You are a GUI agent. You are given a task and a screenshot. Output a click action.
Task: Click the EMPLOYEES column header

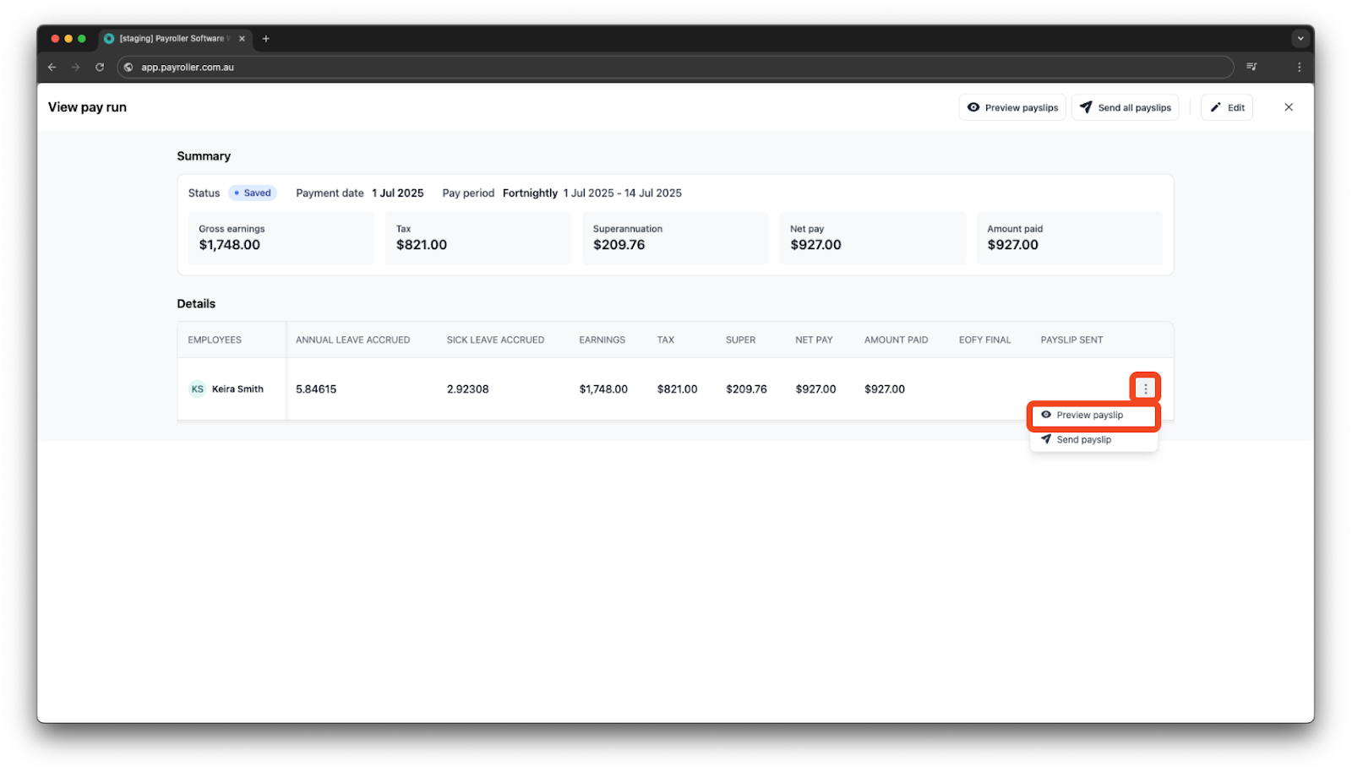(x=215, y=340)
